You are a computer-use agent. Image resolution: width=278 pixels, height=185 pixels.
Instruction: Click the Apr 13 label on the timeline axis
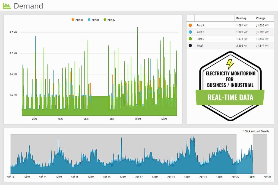point(10,176)
